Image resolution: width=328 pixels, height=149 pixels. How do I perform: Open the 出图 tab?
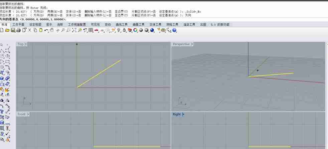[x=203, y=25]
